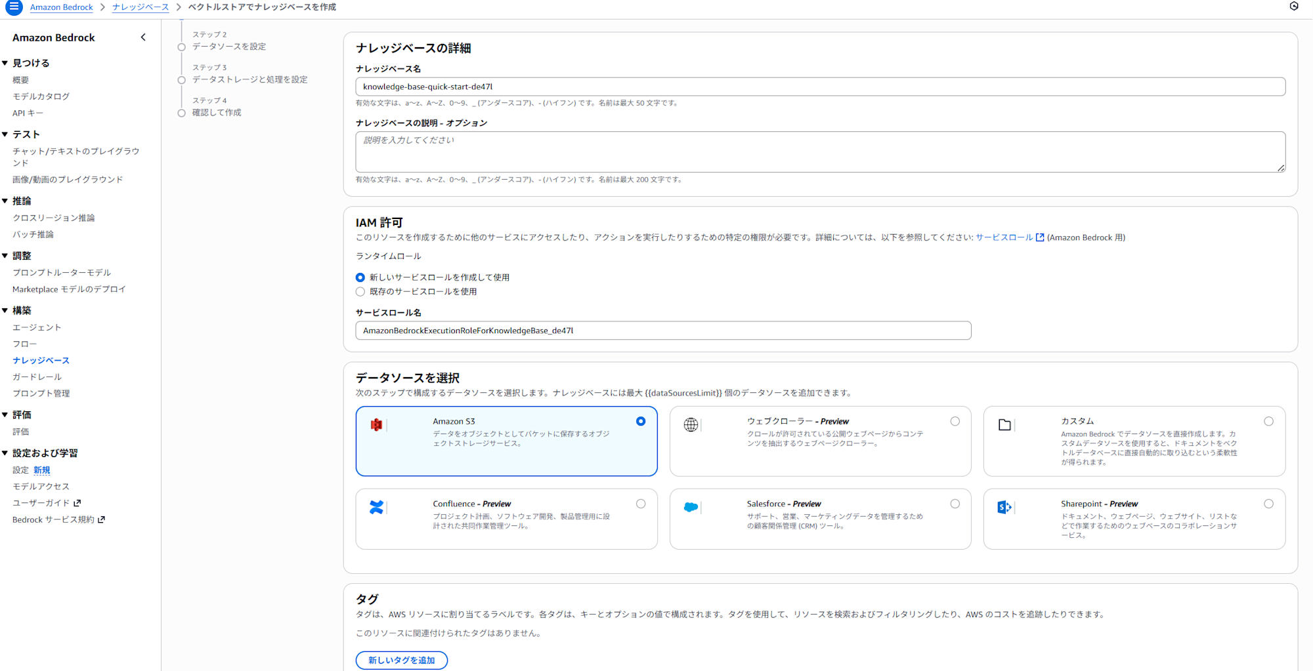Select 既存のサービスロールを使用

point(360,291)
